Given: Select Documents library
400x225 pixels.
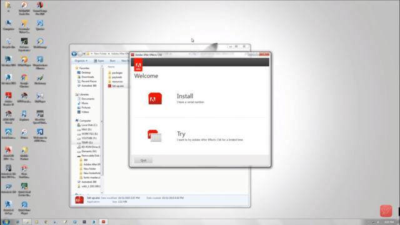Looking at the screenshot, I should [x=86, y=99].
